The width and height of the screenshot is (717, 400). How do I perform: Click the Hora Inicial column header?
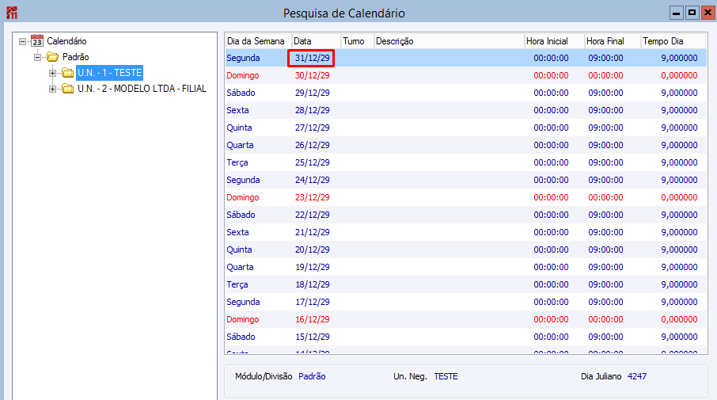point(554,41)
